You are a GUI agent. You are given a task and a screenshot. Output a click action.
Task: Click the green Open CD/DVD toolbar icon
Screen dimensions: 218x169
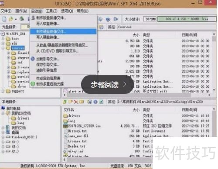[22, 19]
